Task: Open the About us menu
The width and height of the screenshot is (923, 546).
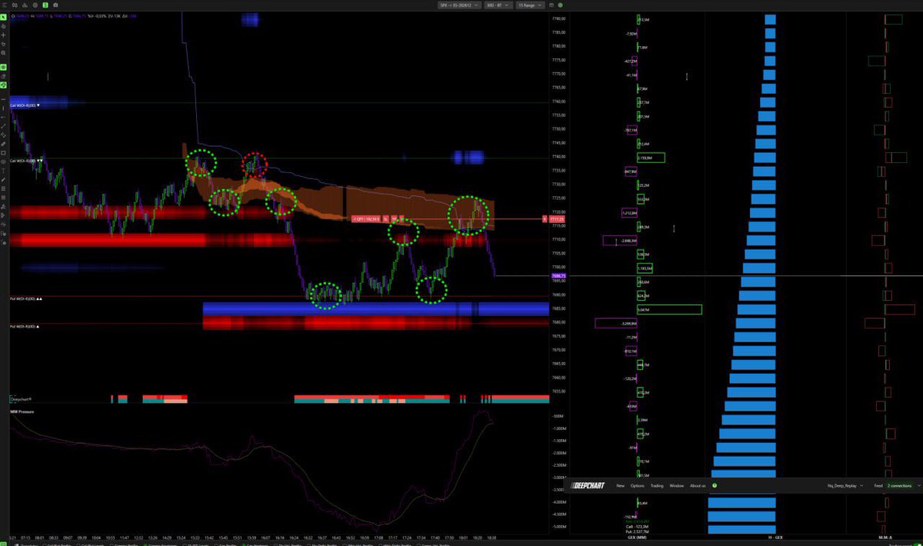Action: tap(698, 486)
